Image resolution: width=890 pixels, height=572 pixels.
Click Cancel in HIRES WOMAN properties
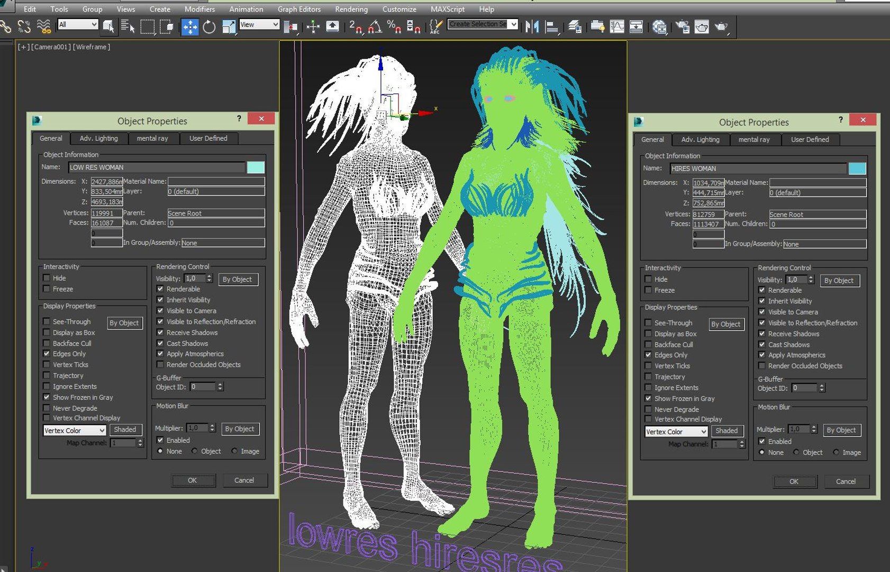846,481
